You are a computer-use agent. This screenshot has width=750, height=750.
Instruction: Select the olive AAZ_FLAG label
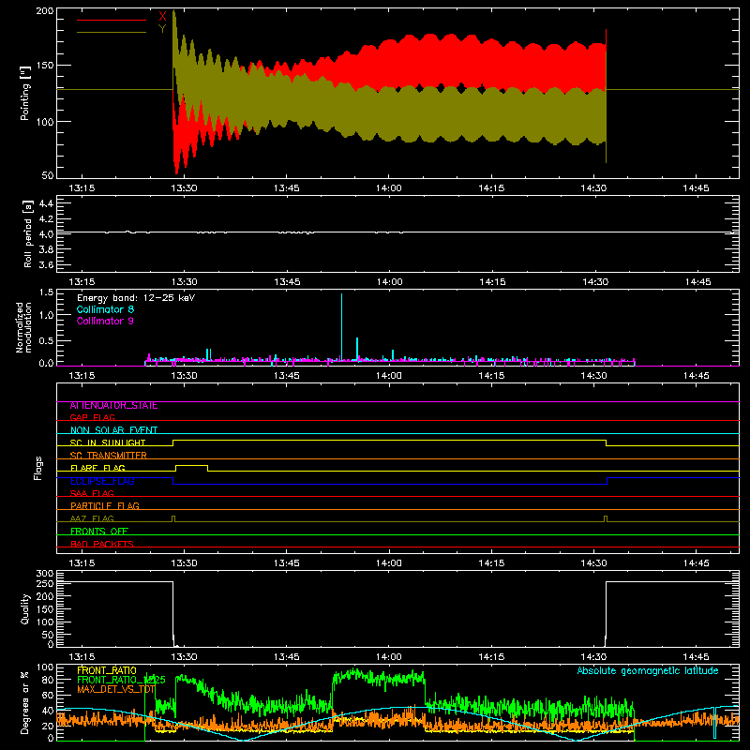tap(92, 518)
